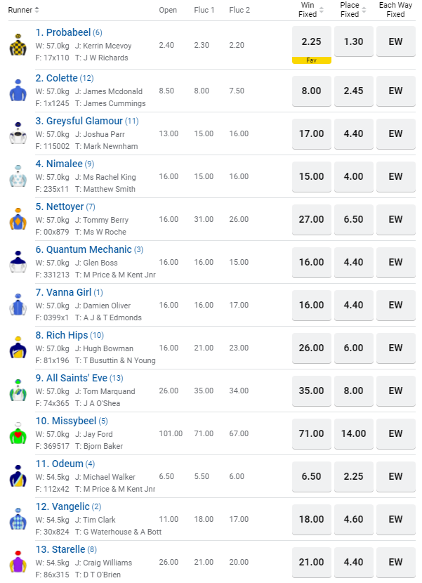Open the Quantum Mechanic runner link

coord(84,249)
